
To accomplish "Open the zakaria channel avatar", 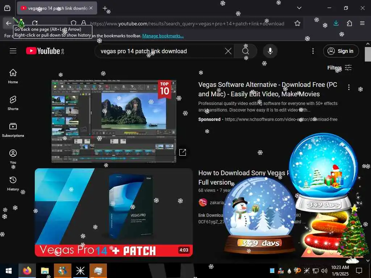I will point(203,202).
